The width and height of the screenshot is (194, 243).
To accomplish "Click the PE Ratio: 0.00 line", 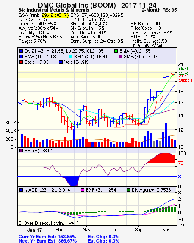I will [x=145, y=24].
